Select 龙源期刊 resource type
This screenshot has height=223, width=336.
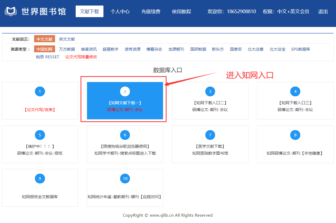pos(176,49)
